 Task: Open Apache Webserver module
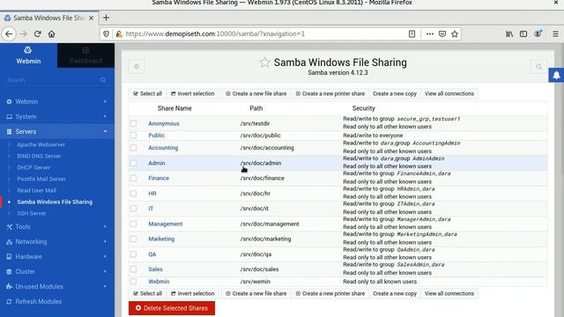point(41,144)
